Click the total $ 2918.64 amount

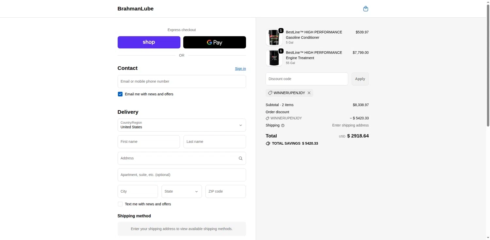[358, 136]
